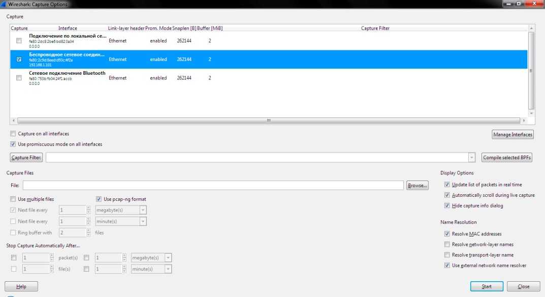Disable promiscuous mode on all interfaces
This screenshot has height=297, width=545.
(x=13, y=144)
